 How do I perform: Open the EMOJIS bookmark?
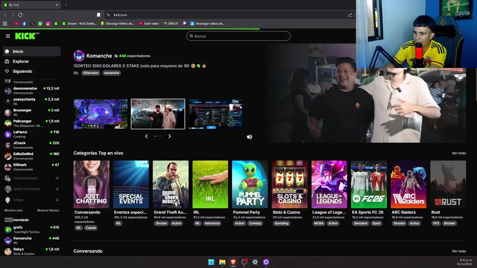[x=171, y=23]
